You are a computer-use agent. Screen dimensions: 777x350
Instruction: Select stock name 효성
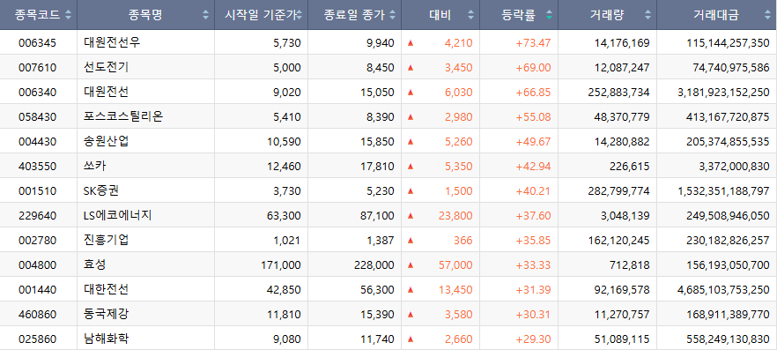(x=95, y=265)
